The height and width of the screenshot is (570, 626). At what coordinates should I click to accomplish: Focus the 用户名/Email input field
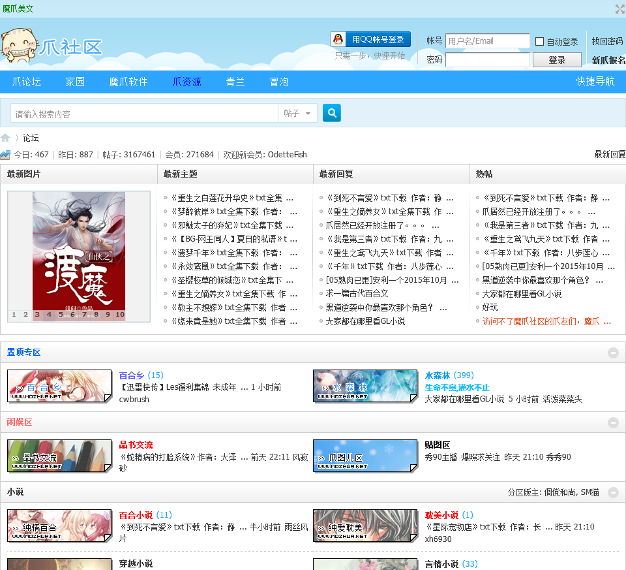click(488, 40)
